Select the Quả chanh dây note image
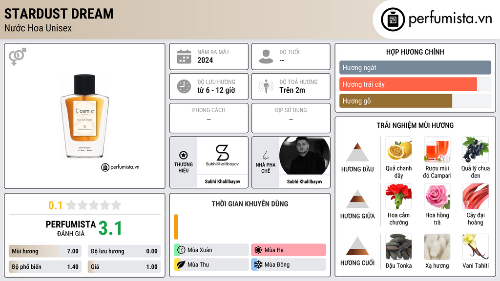This screenshot has width=500, height=281. pyautogui.click(x=398, y=150)
